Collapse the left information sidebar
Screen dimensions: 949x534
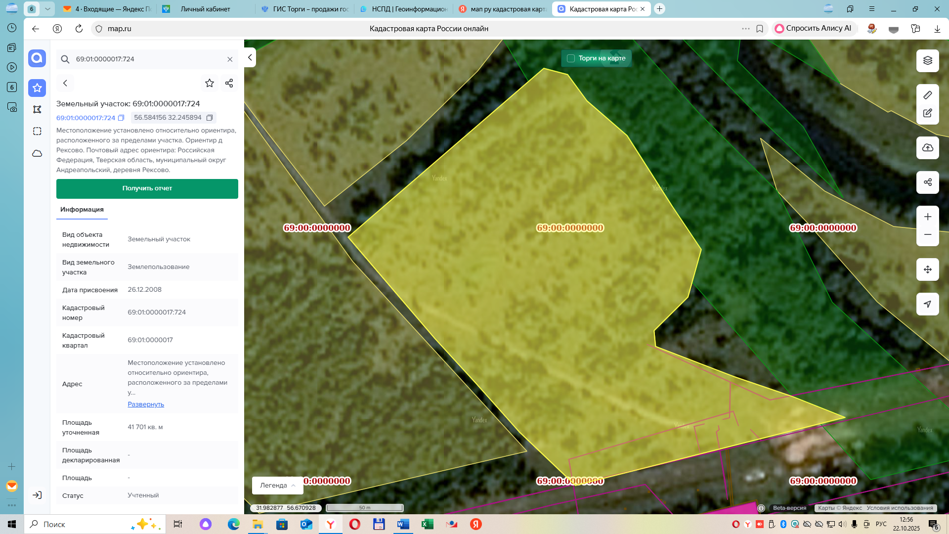[x=250, y=57]
